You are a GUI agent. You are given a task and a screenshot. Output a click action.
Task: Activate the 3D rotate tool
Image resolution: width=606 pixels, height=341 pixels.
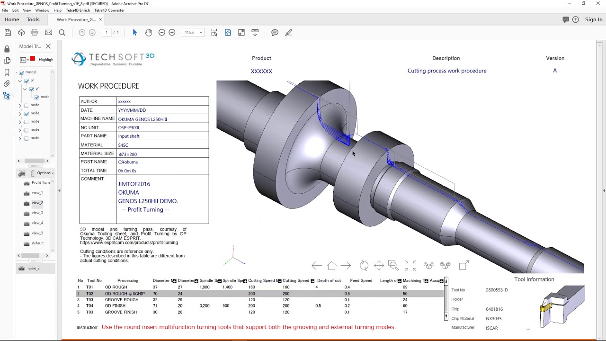pyautogui.click(x=364, y=266)
